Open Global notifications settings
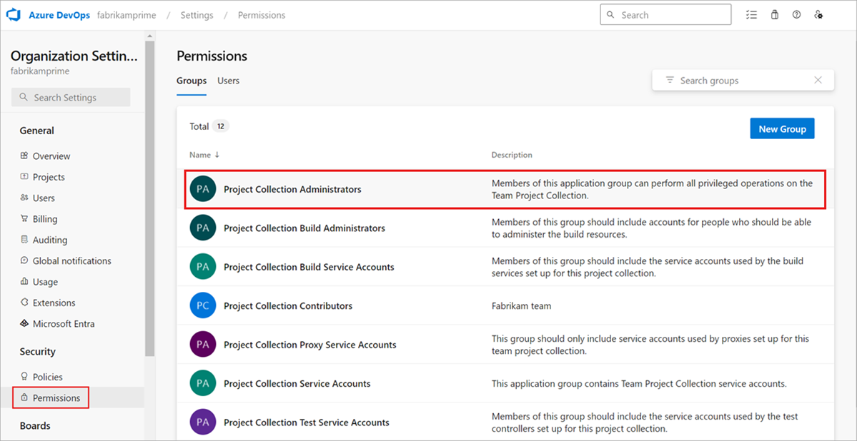Viewport: 857px width, 441px height. point(71,261)
